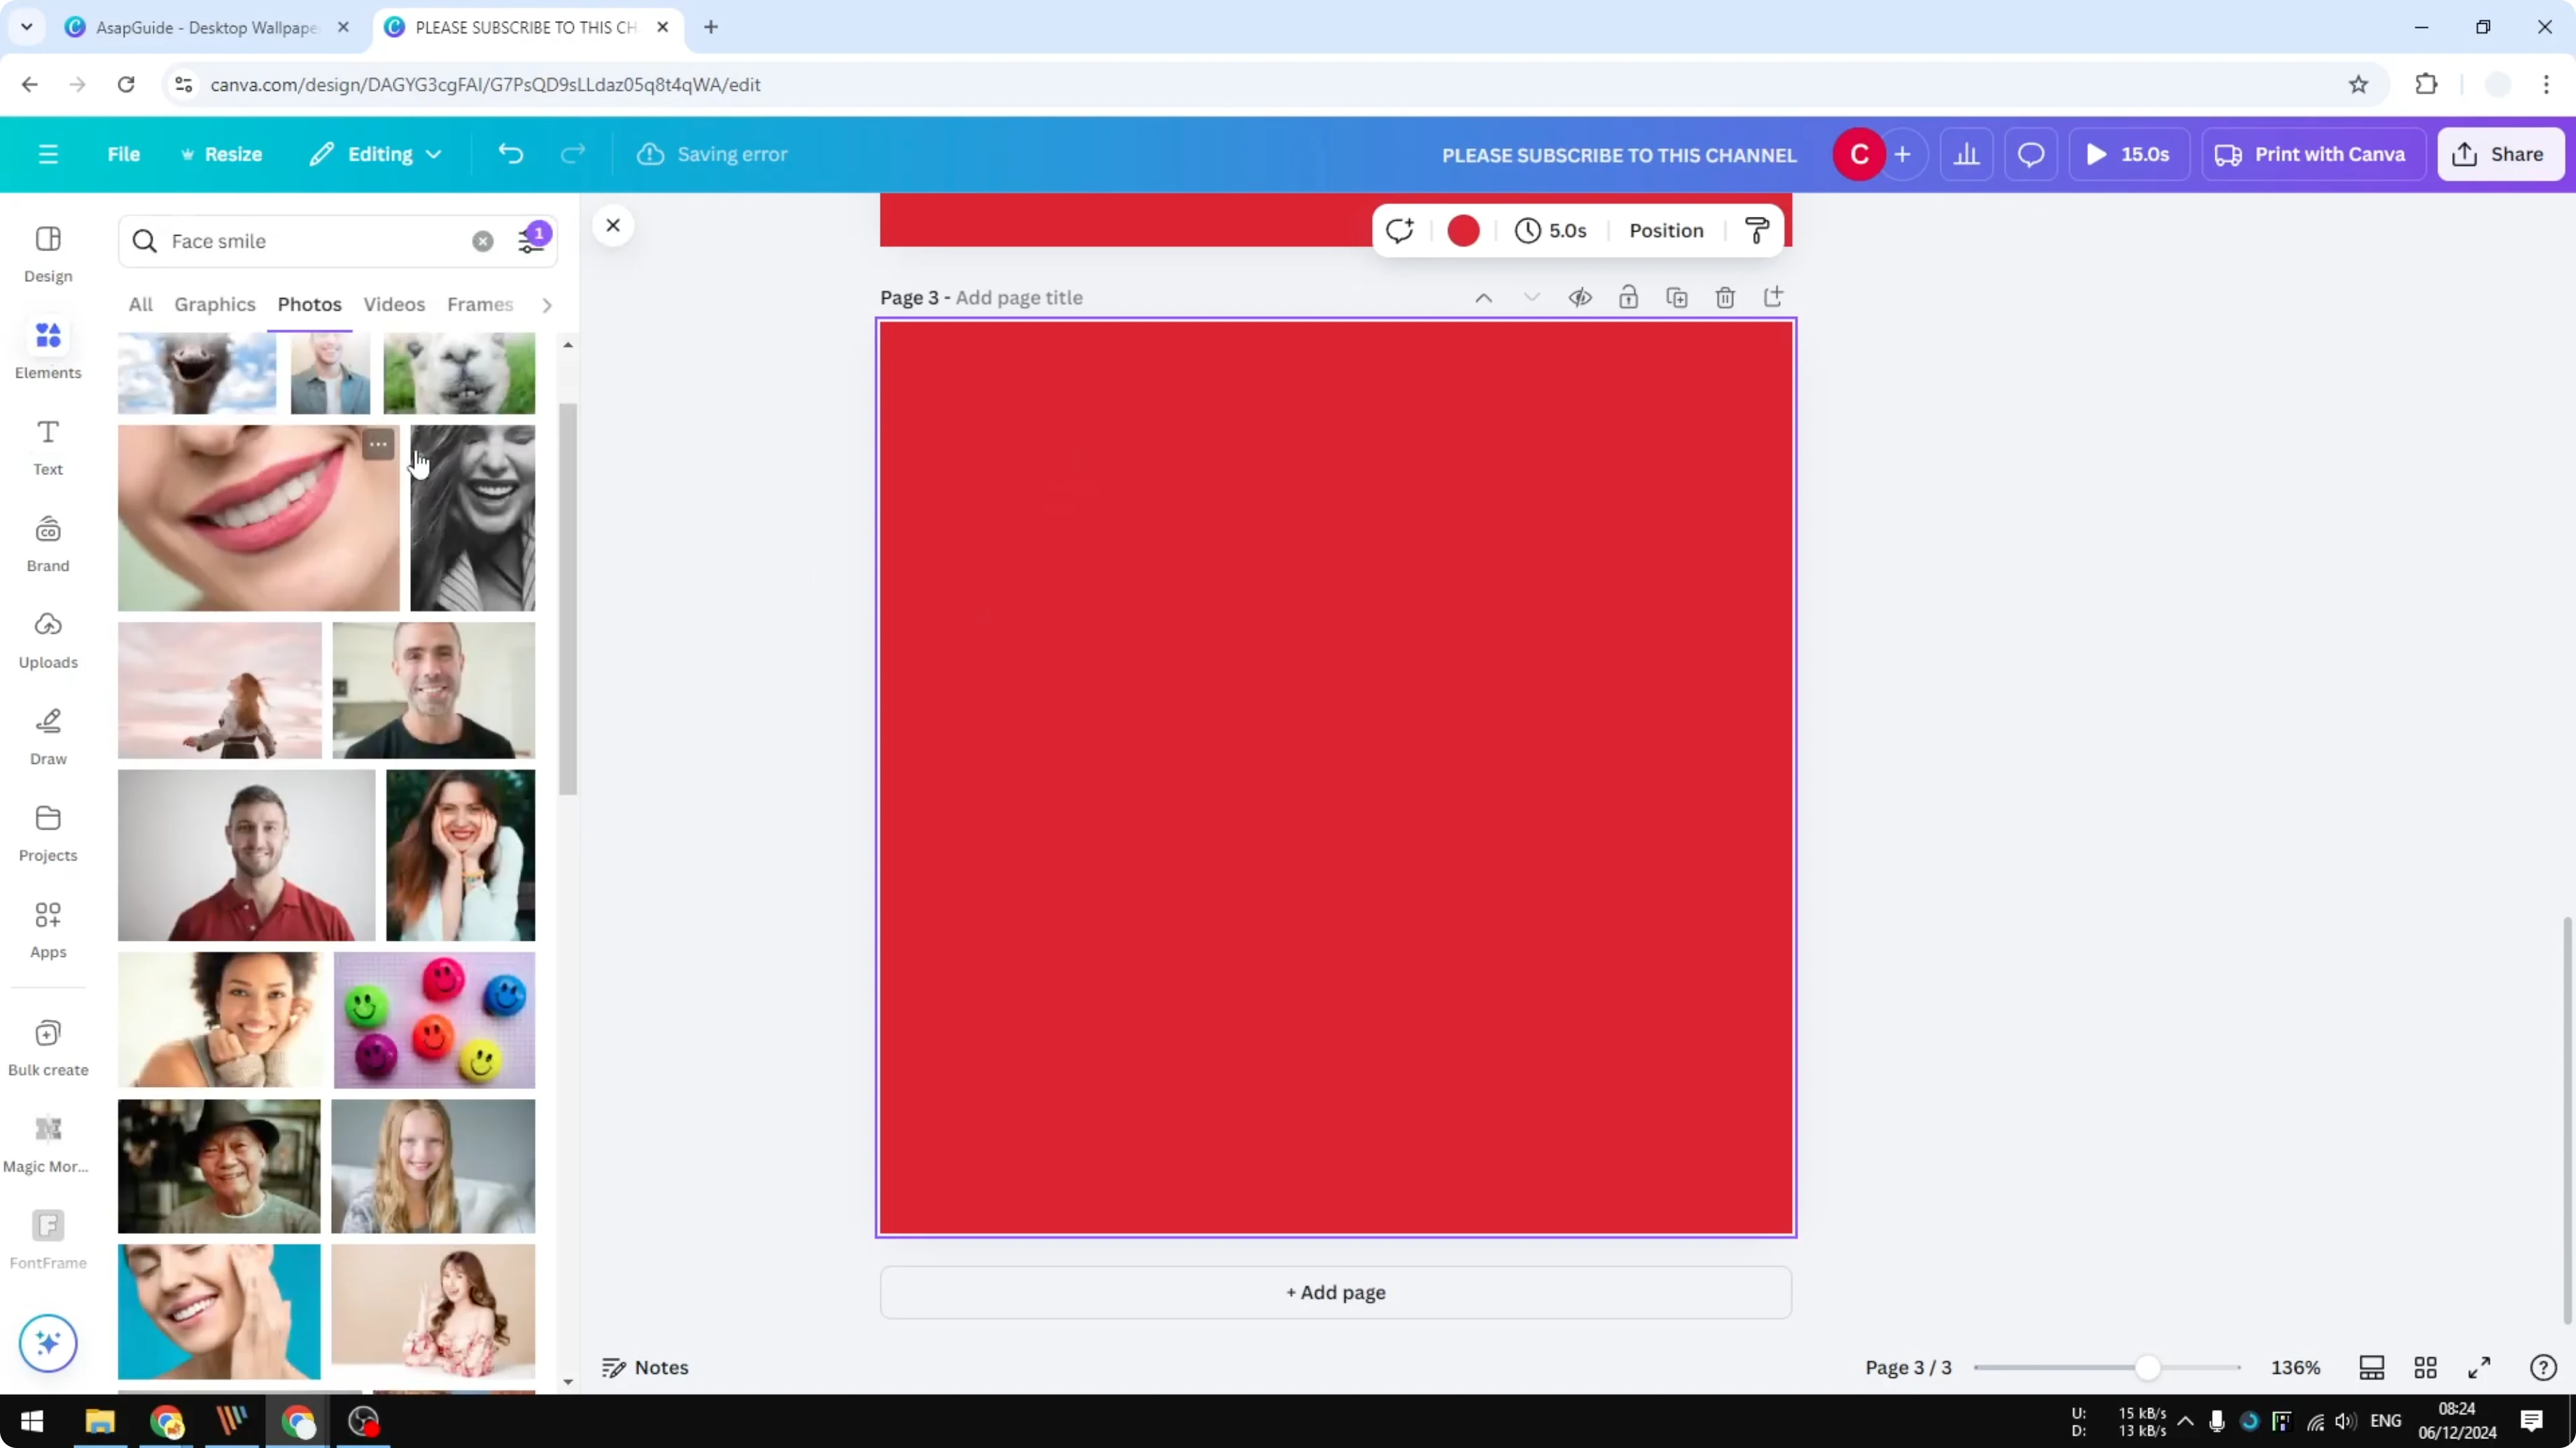Select the smiling red lips photo thumbnail
This screenshot has height=1448, width=2576.
(x=257, y=517)
